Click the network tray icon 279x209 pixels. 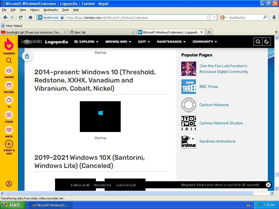click(259, 205)
